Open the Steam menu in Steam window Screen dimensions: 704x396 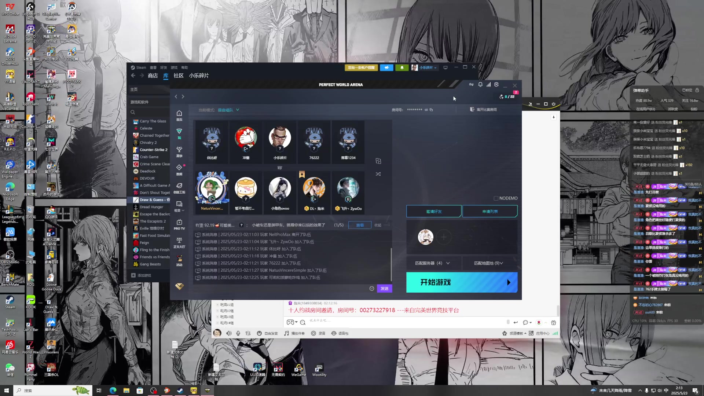pyautogui.click(x=139, y=67)
